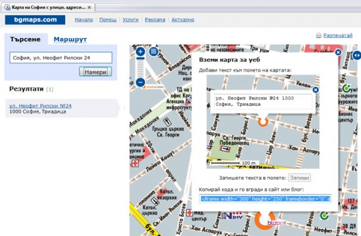
Task: Zoom in with the map plus button
Action: tap(140, 52)
